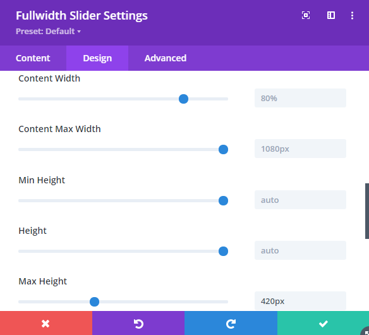Select the Design tab
The height and width of the screenshot is (335, 369).
(x=97, y=58)
